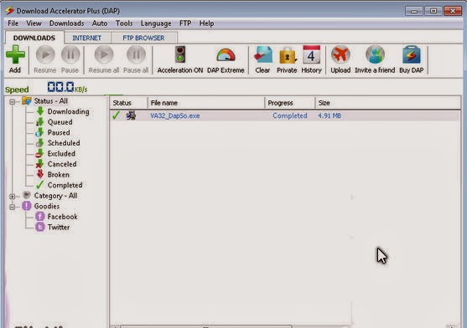
Task: Click the Completed progress cell
Action: [290, 115]
